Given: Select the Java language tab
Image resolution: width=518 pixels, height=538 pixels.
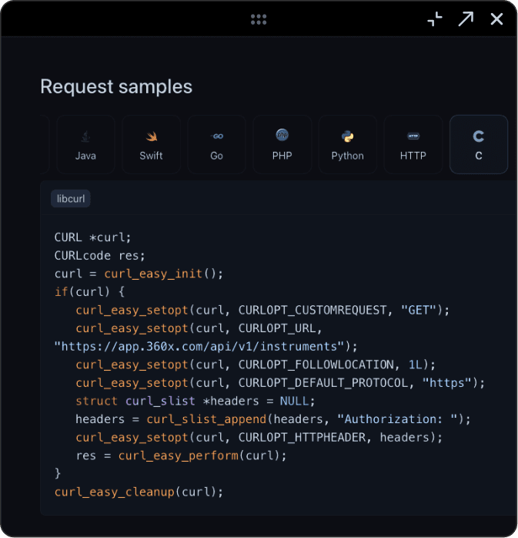Looking at the screenshot, I should (85, 144).
